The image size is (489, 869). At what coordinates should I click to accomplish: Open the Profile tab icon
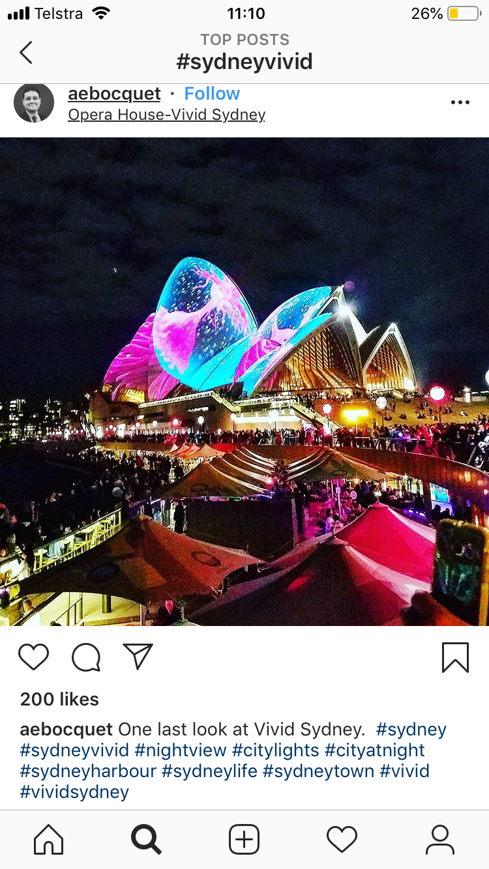440,840
